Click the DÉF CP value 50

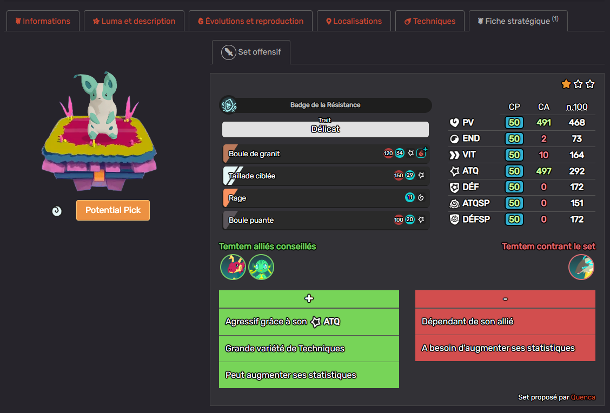point(514,187)
